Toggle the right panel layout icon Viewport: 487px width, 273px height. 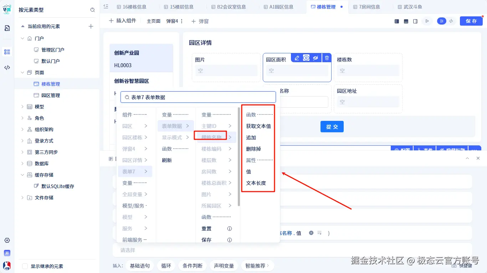[x=415, y=21]
